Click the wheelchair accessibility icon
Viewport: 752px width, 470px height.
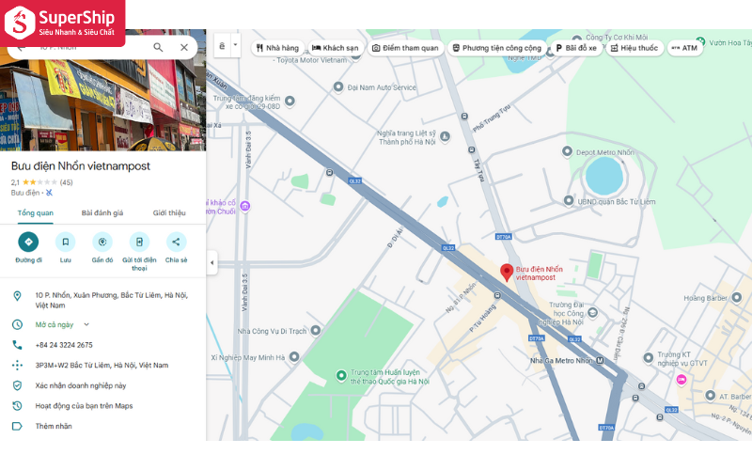coord(50,193)
